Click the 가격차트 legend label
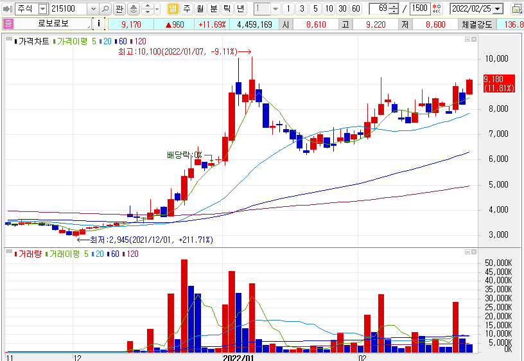 coord(33,41)
